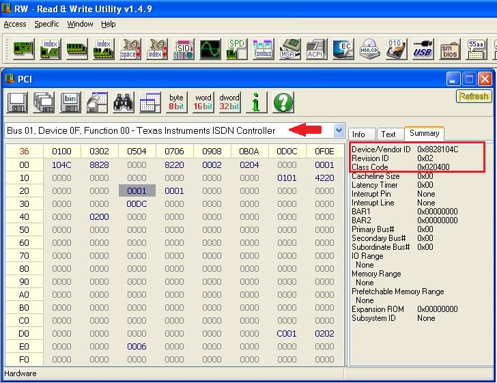The height and width of the screenshot is (383, 497).
Task: Save to binary file with bin icon
Action: [x=70, y=102]
